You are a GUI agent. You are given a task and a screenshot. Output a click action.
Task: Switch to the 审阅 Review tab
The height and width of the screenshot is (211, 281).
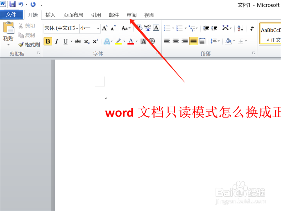click(132, 15)
